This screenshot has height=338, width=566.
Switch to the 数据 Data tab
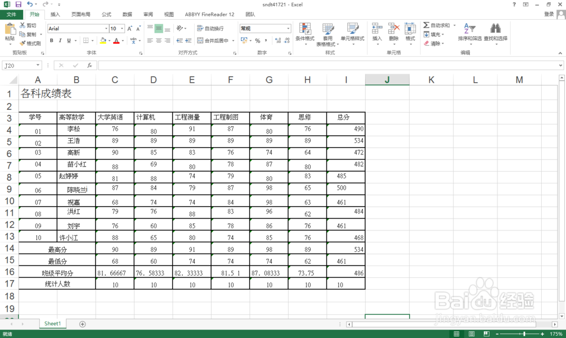coord(127,15)
